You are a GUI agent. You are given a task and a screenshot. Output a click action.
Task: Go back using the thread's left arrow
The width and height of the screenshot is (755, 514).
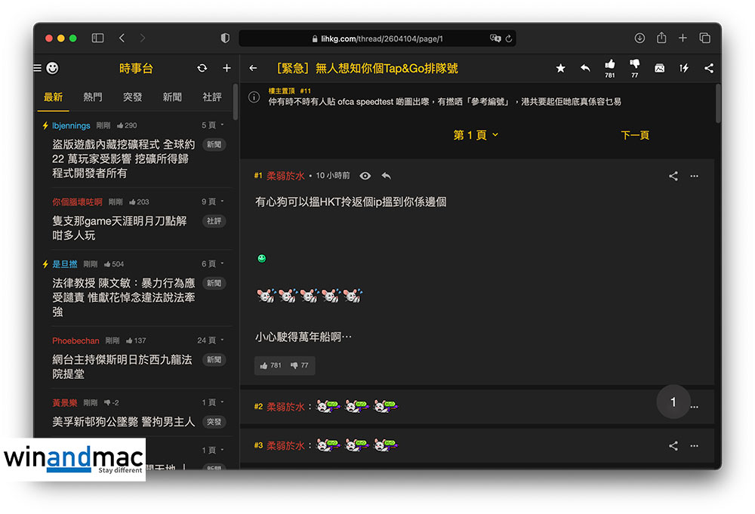[253, 68]
